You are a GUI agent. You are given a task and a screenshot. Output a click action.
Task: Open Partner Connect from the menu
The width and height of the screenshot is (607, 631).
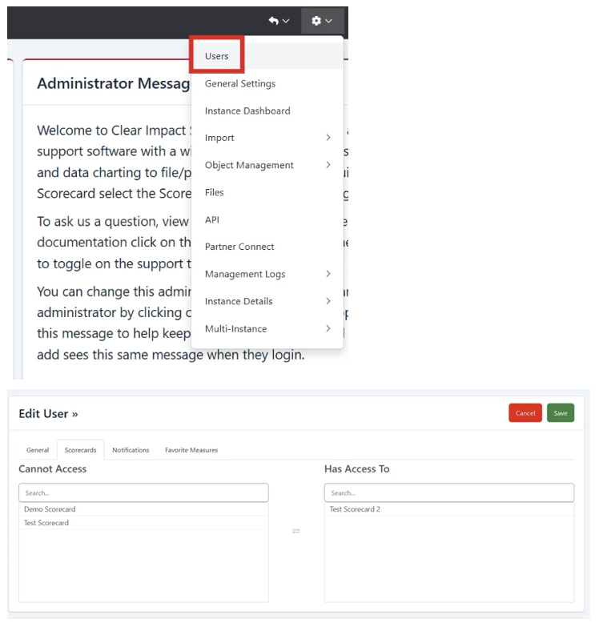click(239, 247)
